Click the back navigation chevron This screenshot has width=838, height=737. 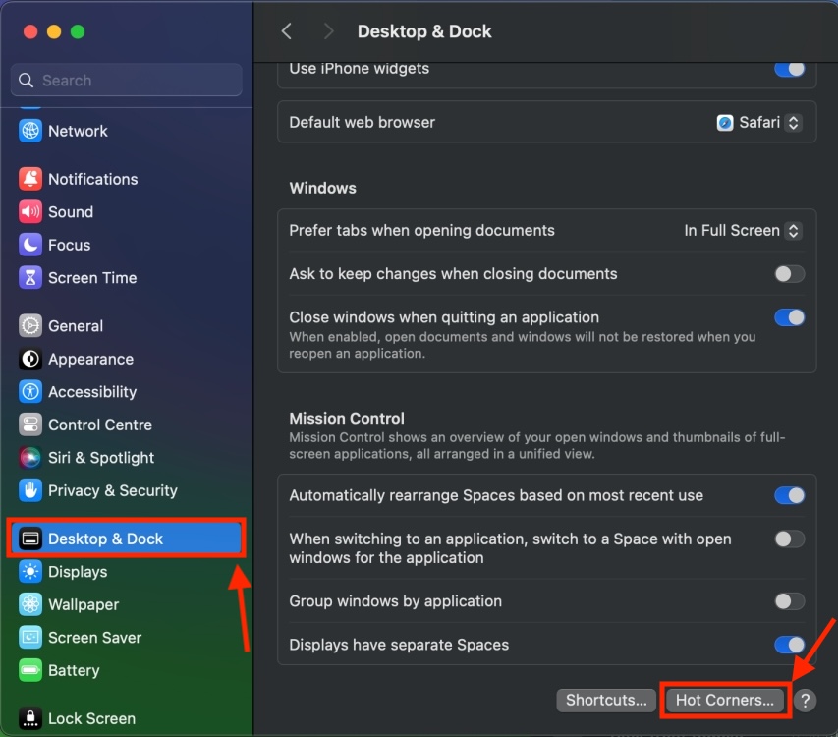click(286, 30)
